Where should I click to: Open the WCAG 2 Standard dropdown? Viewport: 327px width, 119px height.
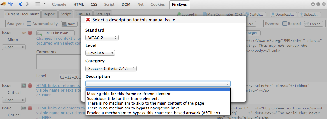pyautogui.click(x=102, y=38)
